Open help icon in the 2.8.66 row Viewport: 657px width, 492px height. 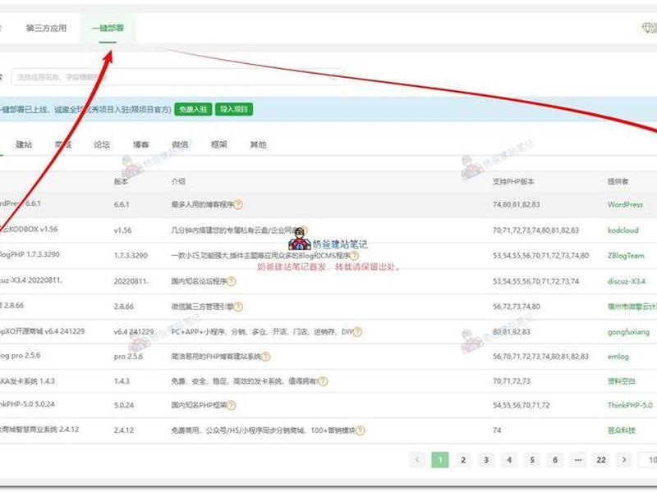coord(238,307)
